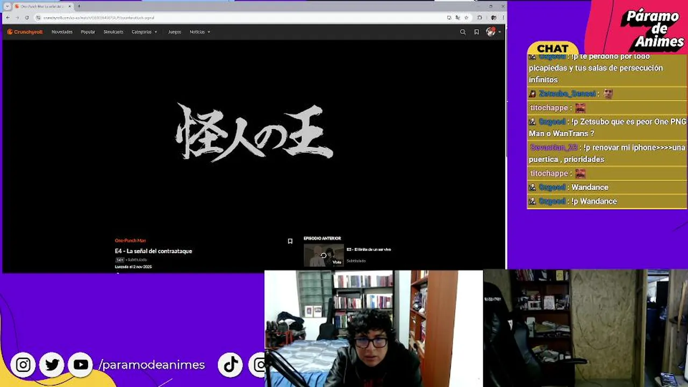Click the browser forward arrow
Screen dimensions: 688x387
[x=18, y=17]
